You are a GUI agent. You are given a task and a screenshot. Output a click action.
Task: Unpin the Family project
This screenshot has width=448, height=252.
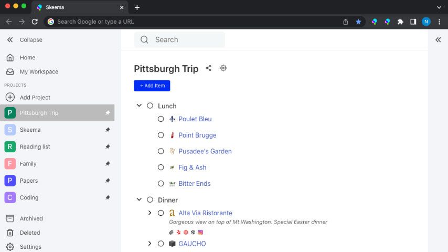tap(108, 164)
